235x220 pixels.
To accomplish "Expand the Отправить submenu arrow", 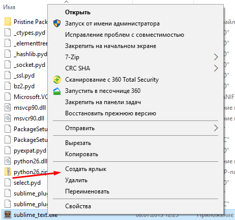I will [x=216, y=128].
